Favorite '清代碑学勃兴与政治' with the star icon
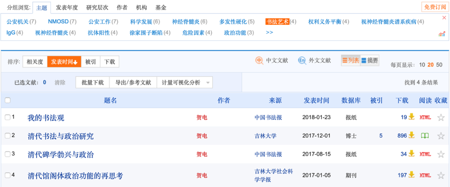This screenshot has width=450, height=187. coord(441,154)
